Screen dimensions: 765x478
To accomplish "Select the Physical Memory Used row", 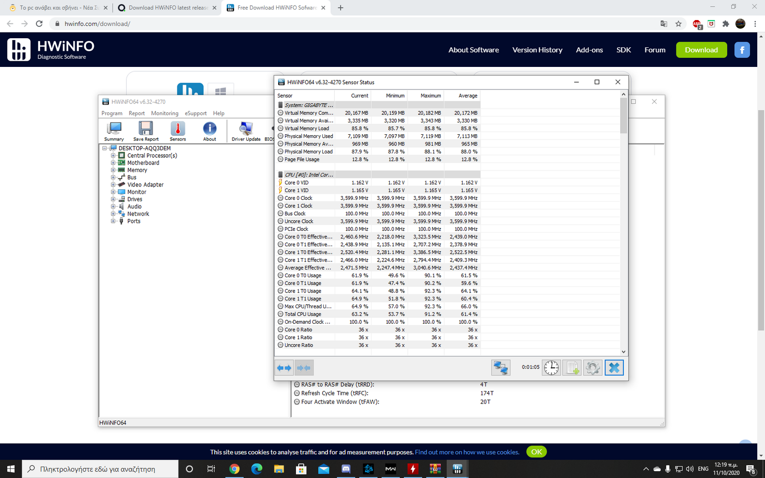I will coord(378,136).
